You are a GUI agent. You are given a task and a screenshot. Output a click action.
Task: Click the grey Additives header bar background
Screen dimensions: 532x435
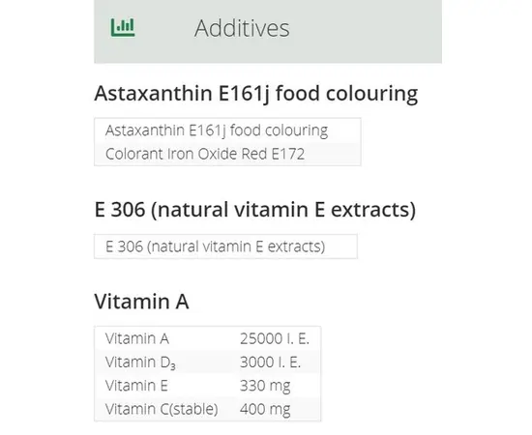point(367,31)
